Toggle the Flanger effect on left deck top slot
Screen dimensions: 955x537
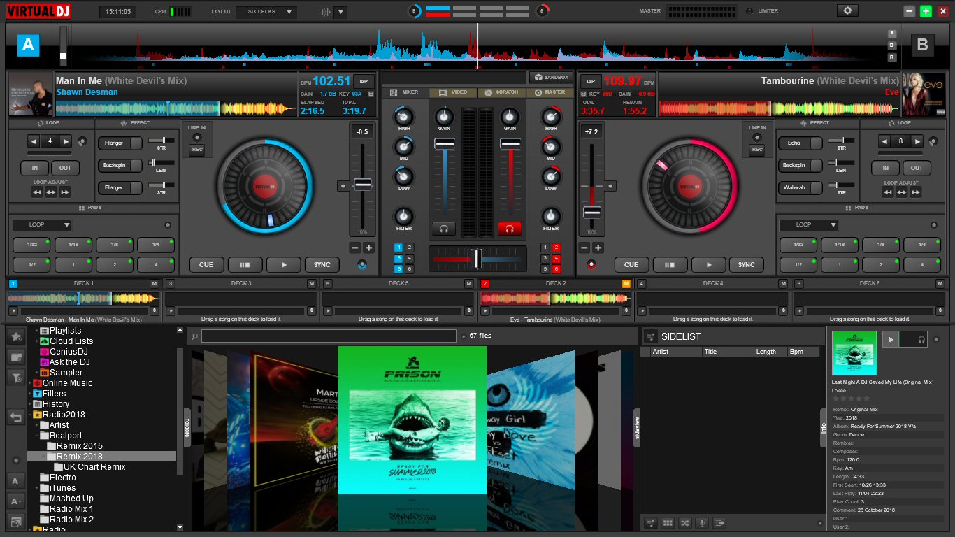point(120,143)
